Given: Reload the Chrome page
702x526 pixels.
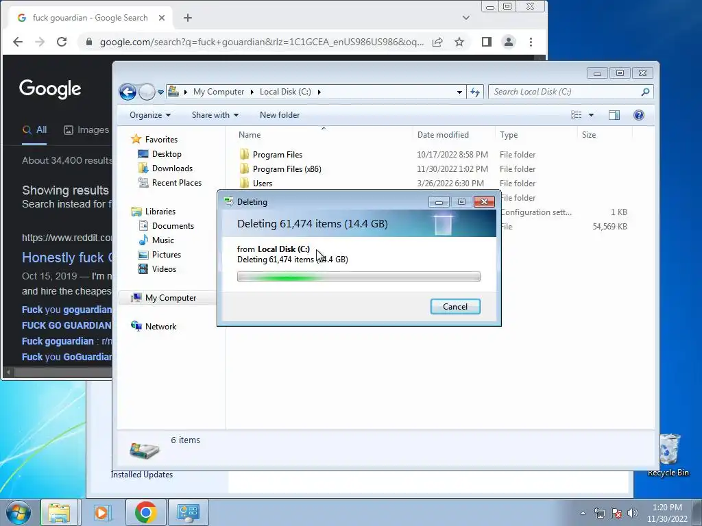Looking at the screenshot, I should pos(62,42).
